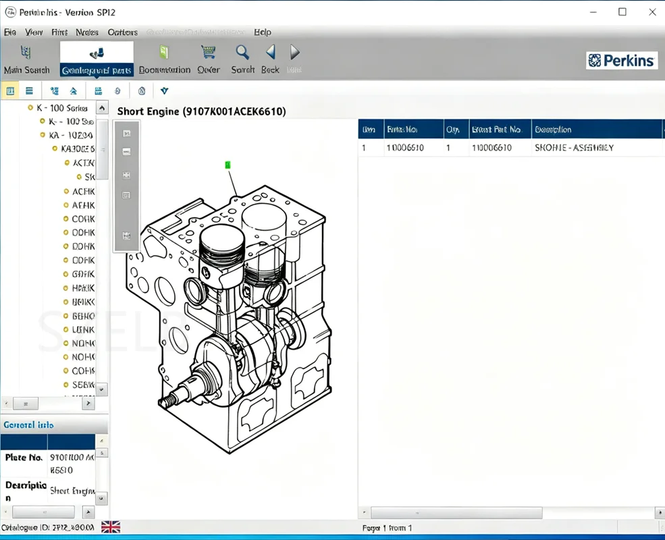665x540 pixels.
Task: Click the circular clock-like toolbar icon
Action: pyautogui.click(x=142, y=90)
